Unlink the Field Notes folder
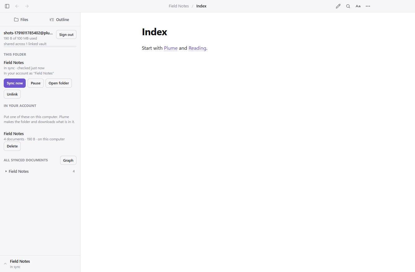Image resolution: width=415 pixels, height=272 pixels. pyautogui.click(x=12, y=94)
